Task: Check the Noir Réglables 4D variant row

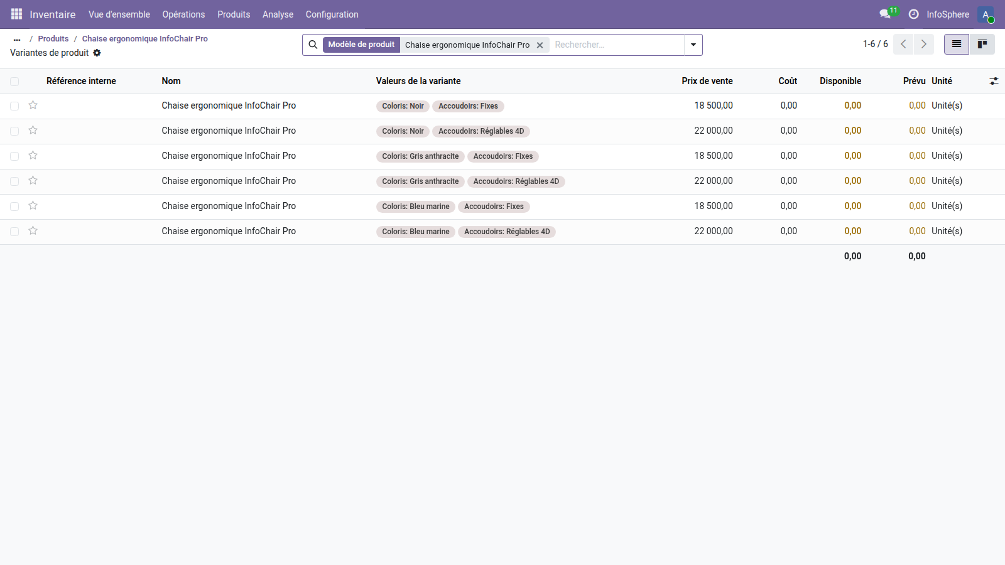Action: 14,131
